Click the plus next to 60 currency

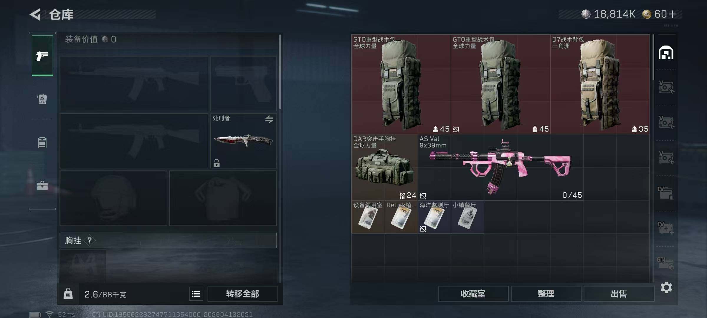click(x=673, y=14)
